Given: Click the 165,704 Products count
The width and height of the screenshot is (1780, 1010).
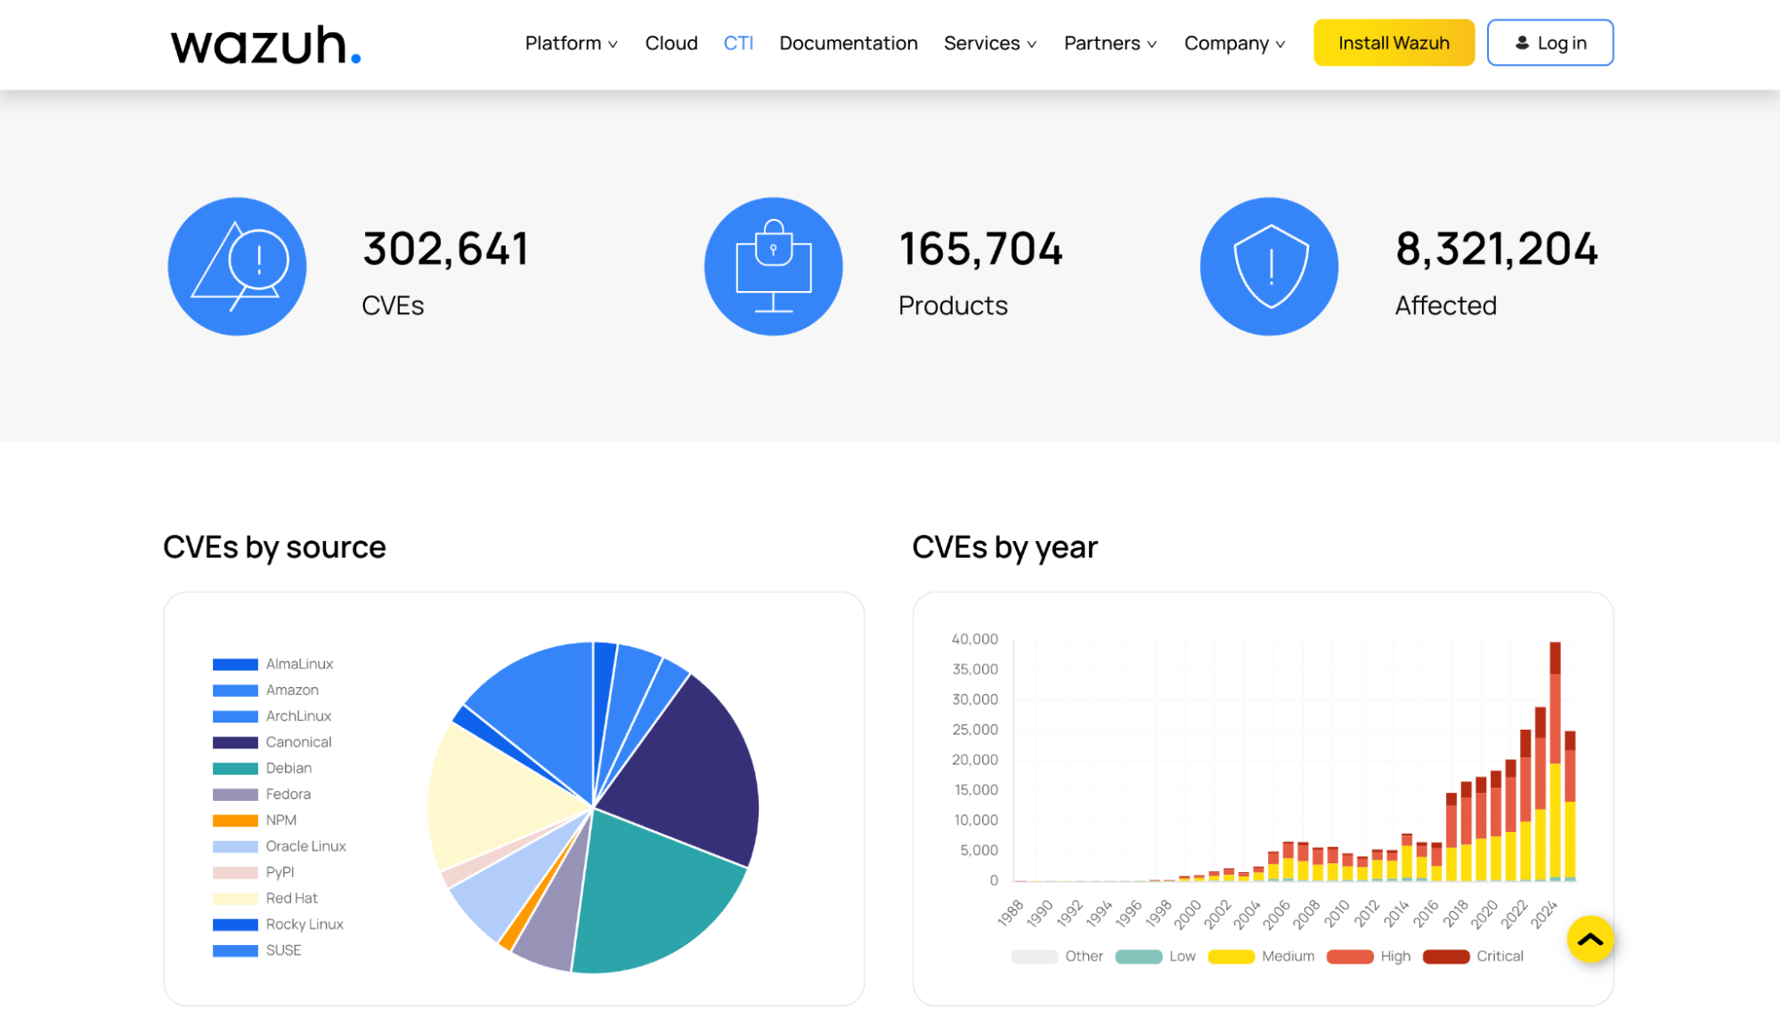Looking at the screenshot, I should tap(980, 249).
